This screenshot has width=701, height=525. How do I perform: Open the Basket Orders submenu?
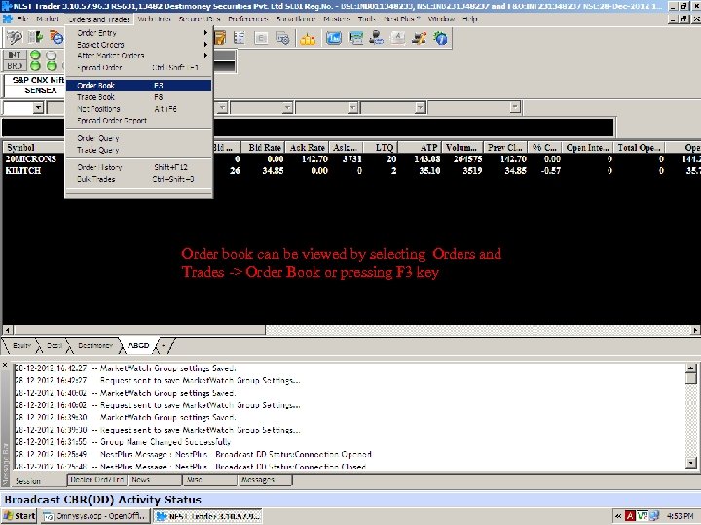click(x=139, y=44)
